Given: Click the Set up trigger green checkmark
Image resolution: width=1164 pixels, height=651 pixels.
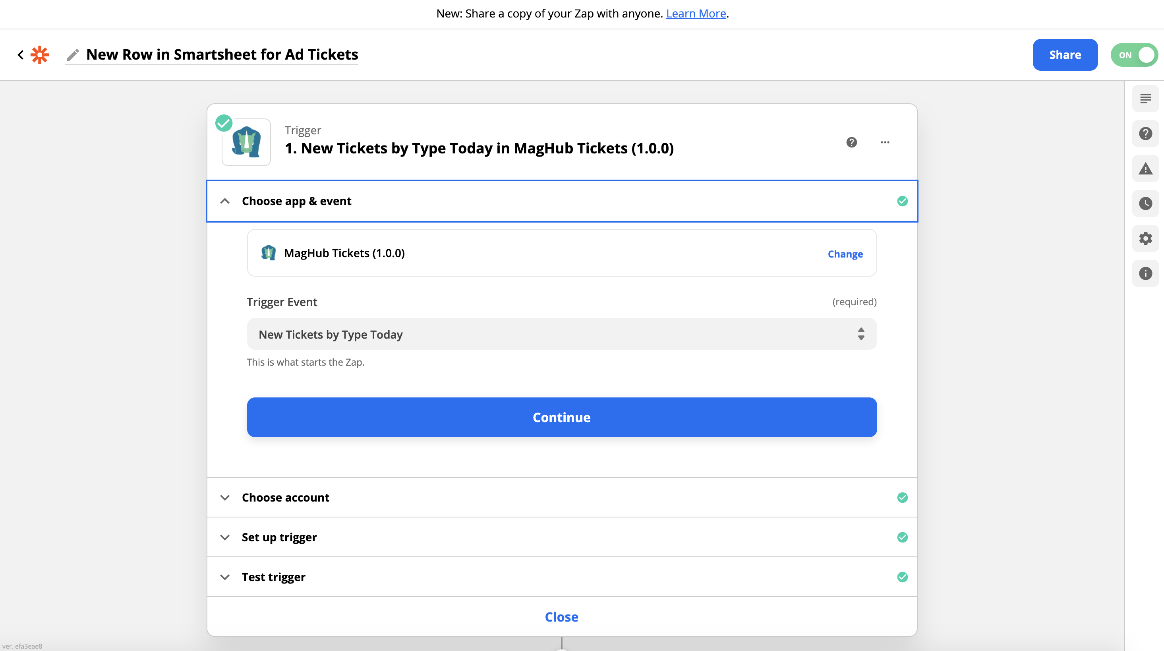Looking at the screenshot, I should 902,537.
